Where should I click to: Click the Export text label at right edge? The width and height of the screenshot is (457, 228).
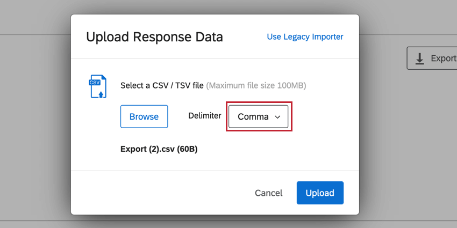(444, 58)
